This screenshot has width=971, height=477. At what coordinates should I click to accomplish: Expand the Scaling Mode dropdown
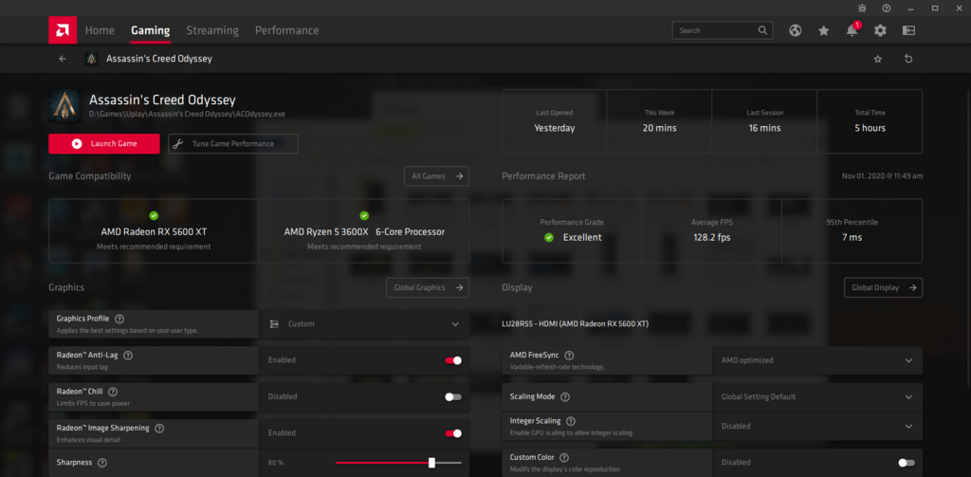pos(908,396)
